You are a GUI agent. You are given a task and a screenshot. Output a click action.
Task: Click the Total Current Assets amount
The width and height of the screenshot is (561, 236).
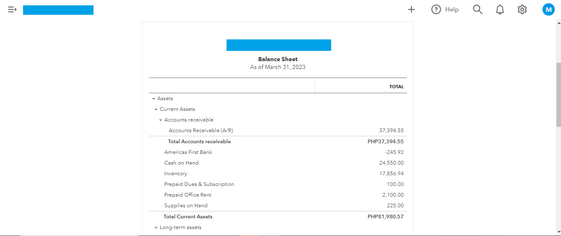(x=385, y=217)
